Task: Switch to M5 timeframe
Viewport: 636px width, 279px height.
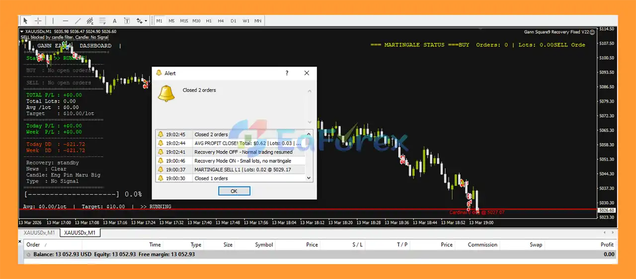Action: tap(171, 21)
